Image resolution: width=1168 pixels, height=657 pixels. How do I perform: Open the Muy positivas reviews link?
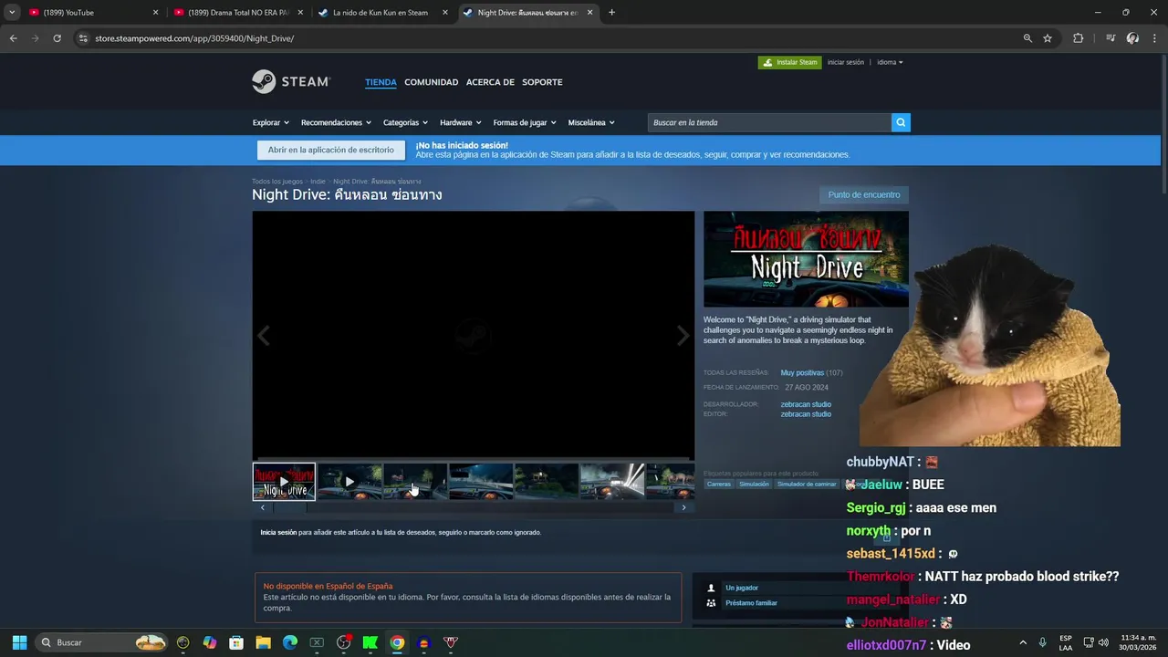point(802,372)
